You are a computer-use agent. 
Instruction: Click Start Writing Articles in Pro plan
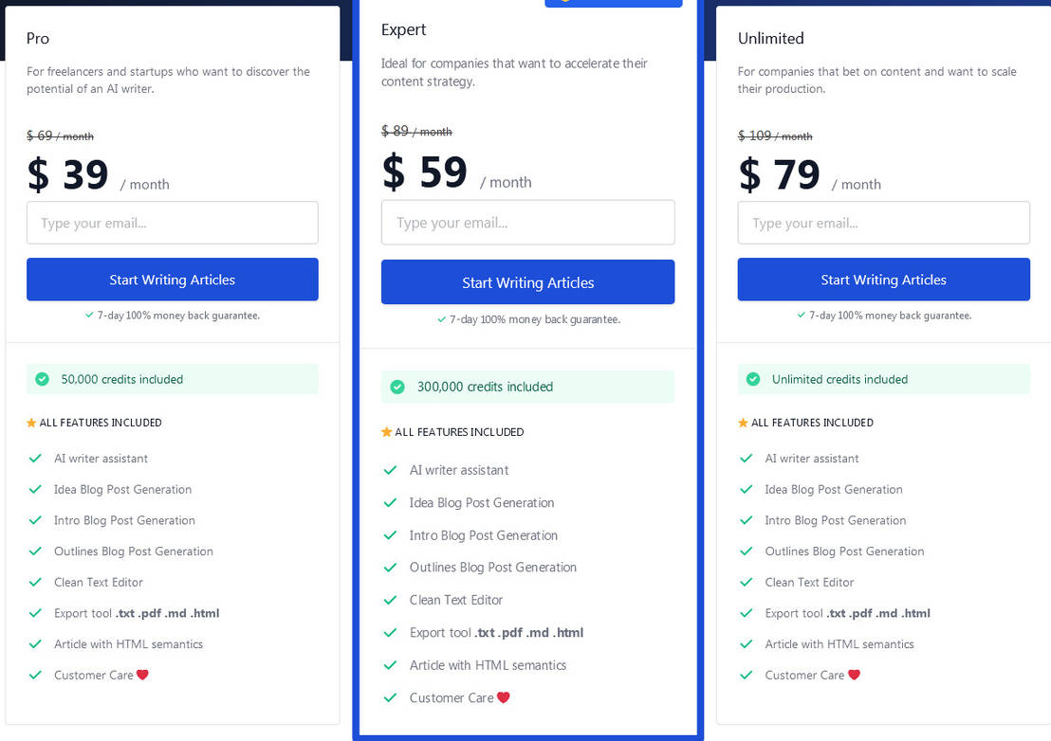pyautogui.click(x=173, y=280)
